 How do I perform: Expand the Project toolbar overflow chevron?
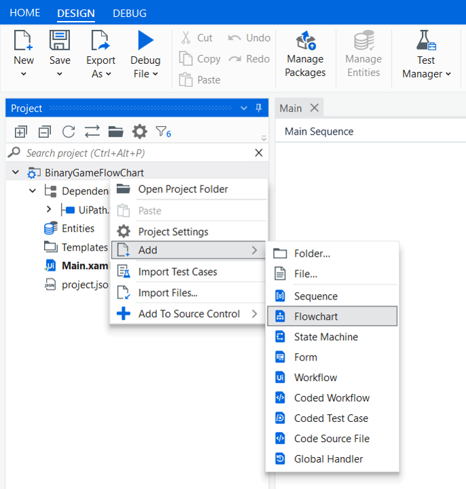pos(264,138)
